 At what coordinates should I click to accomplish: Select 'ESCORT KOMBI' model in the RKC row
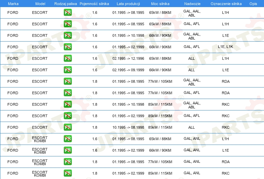point(40,174)
